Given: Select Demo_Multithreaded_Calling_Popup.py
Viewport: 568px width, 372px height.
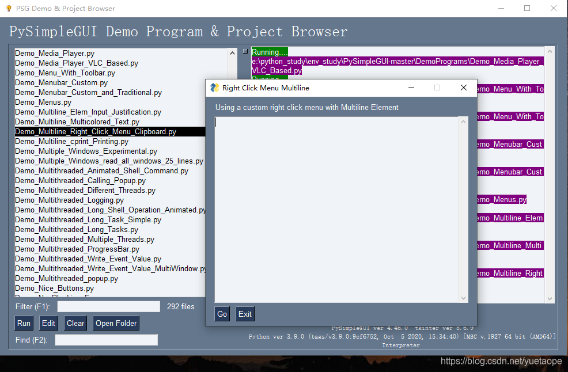Looking at the screenshot, I should (x=81, y=180).
